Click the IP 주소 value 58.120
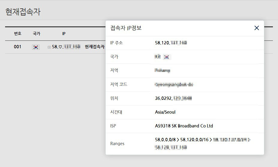 (171, 43)
